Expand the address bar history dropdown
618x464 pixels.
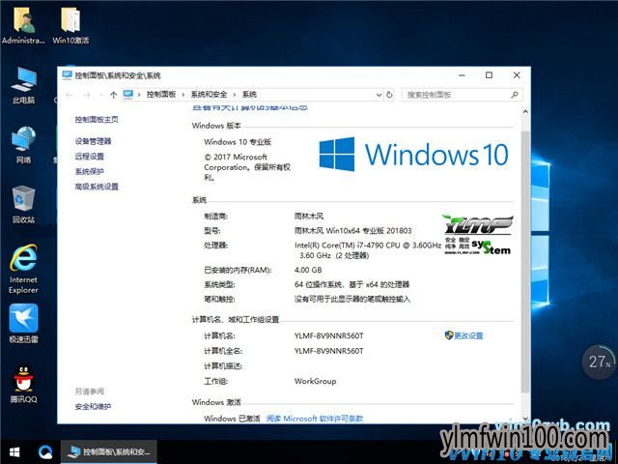pos(379,95)
